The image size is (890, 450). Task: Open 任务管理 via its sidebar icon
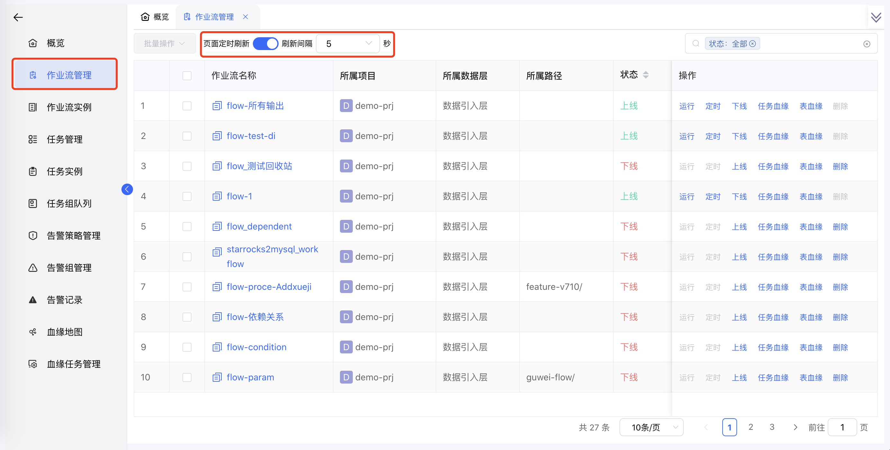tap(33, 139)
